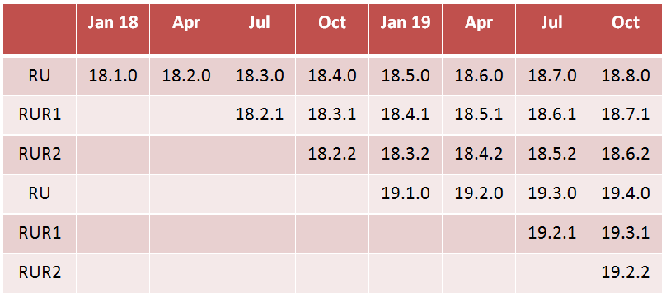The width and height of the screenshot is (666, 297).
Task: Click the first RU row label
Action: [x=40, y=77]
